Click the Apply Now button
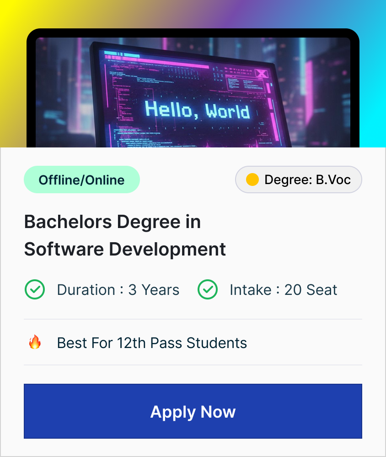 point(193,411)
